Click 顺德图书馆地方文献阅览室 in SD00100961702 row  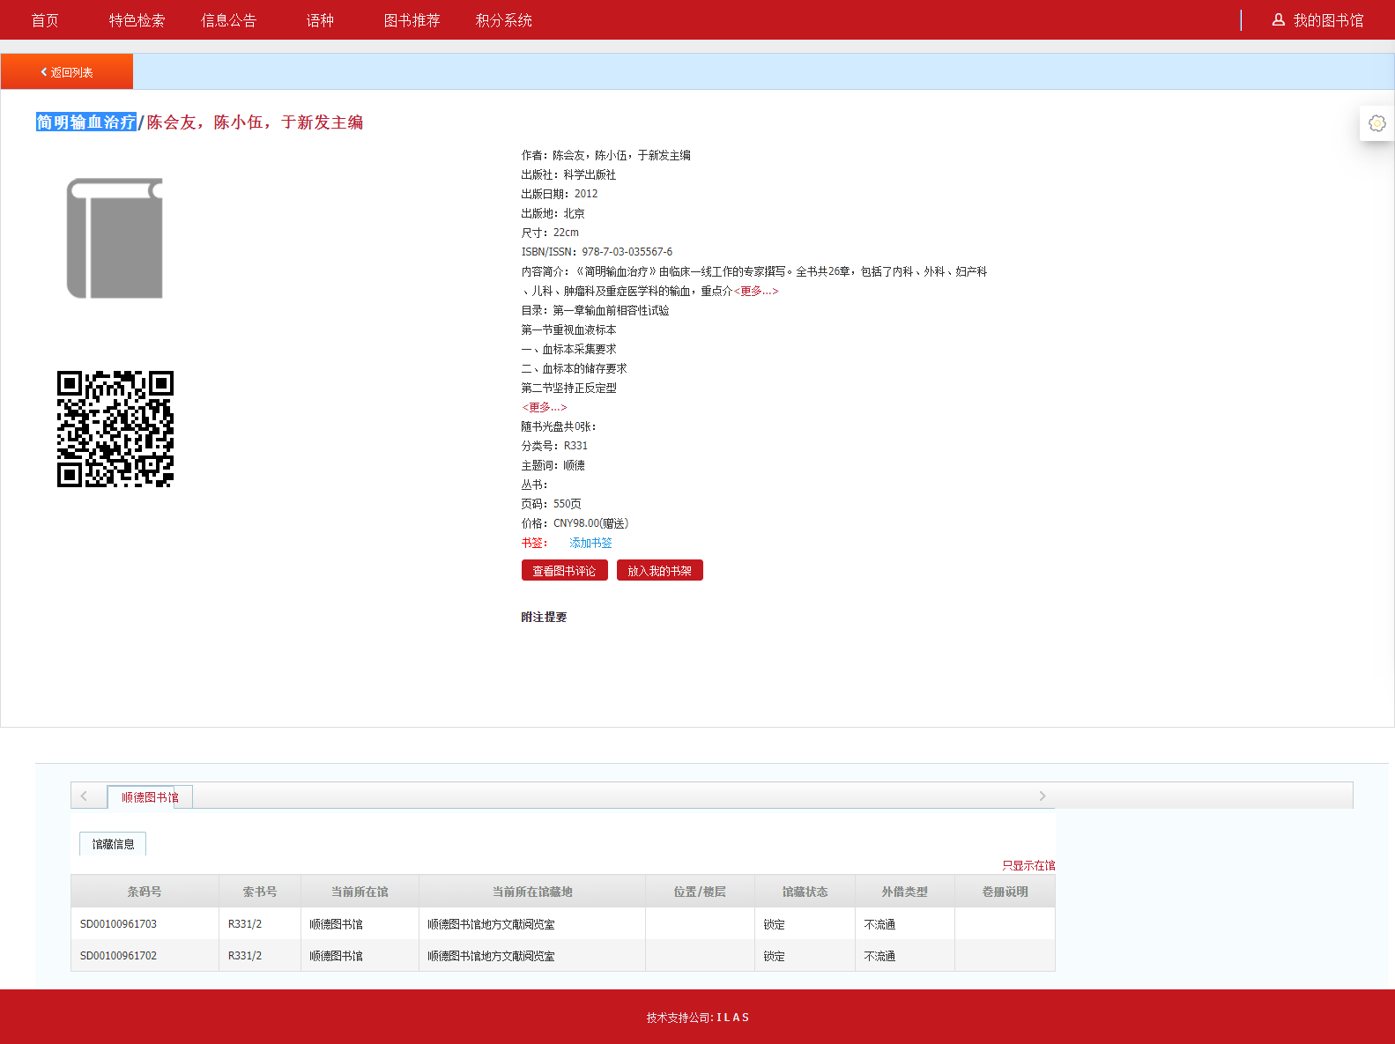point(491,956)
